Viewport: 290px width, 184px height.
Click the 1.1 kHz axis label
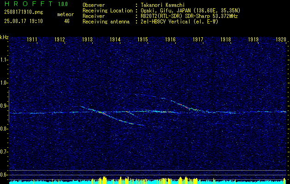[3, 60]
